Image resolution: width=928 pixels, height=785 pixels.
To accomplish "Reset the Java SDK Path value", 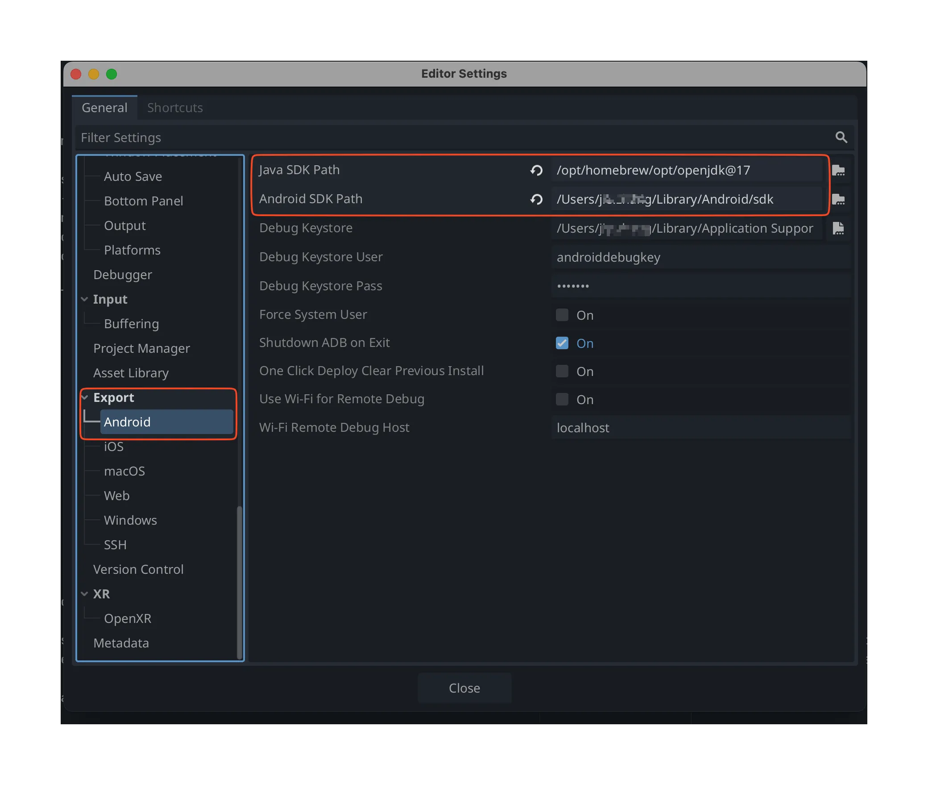I will point(536,170).
